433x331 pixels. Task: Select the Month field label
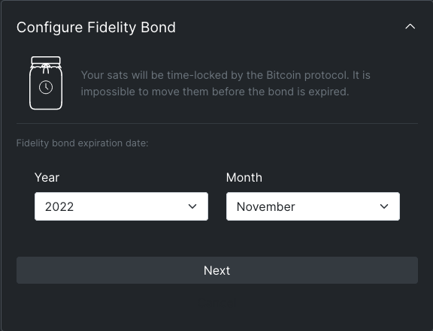[244, 177]
